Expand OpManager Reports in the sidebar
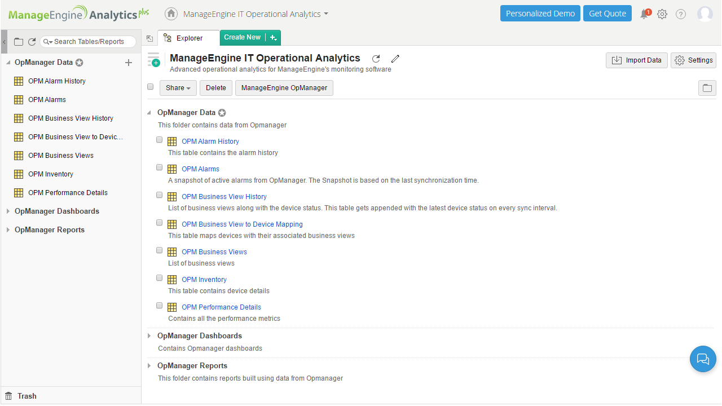This screenshot has height=406, width=722. point(8,230)
